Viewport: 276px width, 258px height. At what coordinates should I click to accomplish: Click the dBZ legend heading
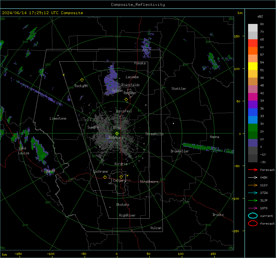point(260,16)
